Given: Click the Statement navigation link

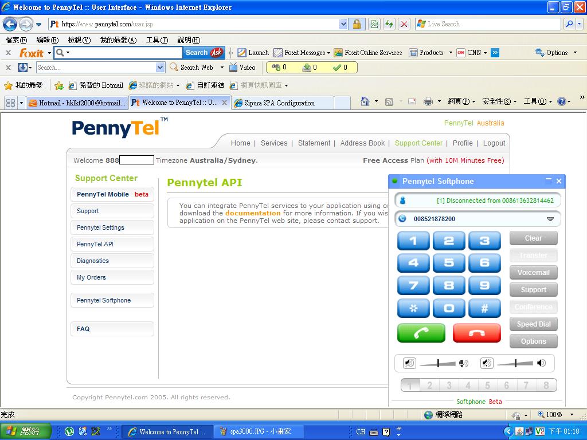Looking at the screenshot, I should (x=314, y=143).
